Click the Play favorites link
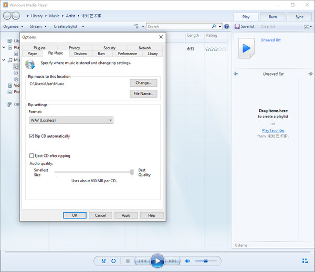Image resolution: width=315 pixels, height=272 pixels. click(273, 130)
